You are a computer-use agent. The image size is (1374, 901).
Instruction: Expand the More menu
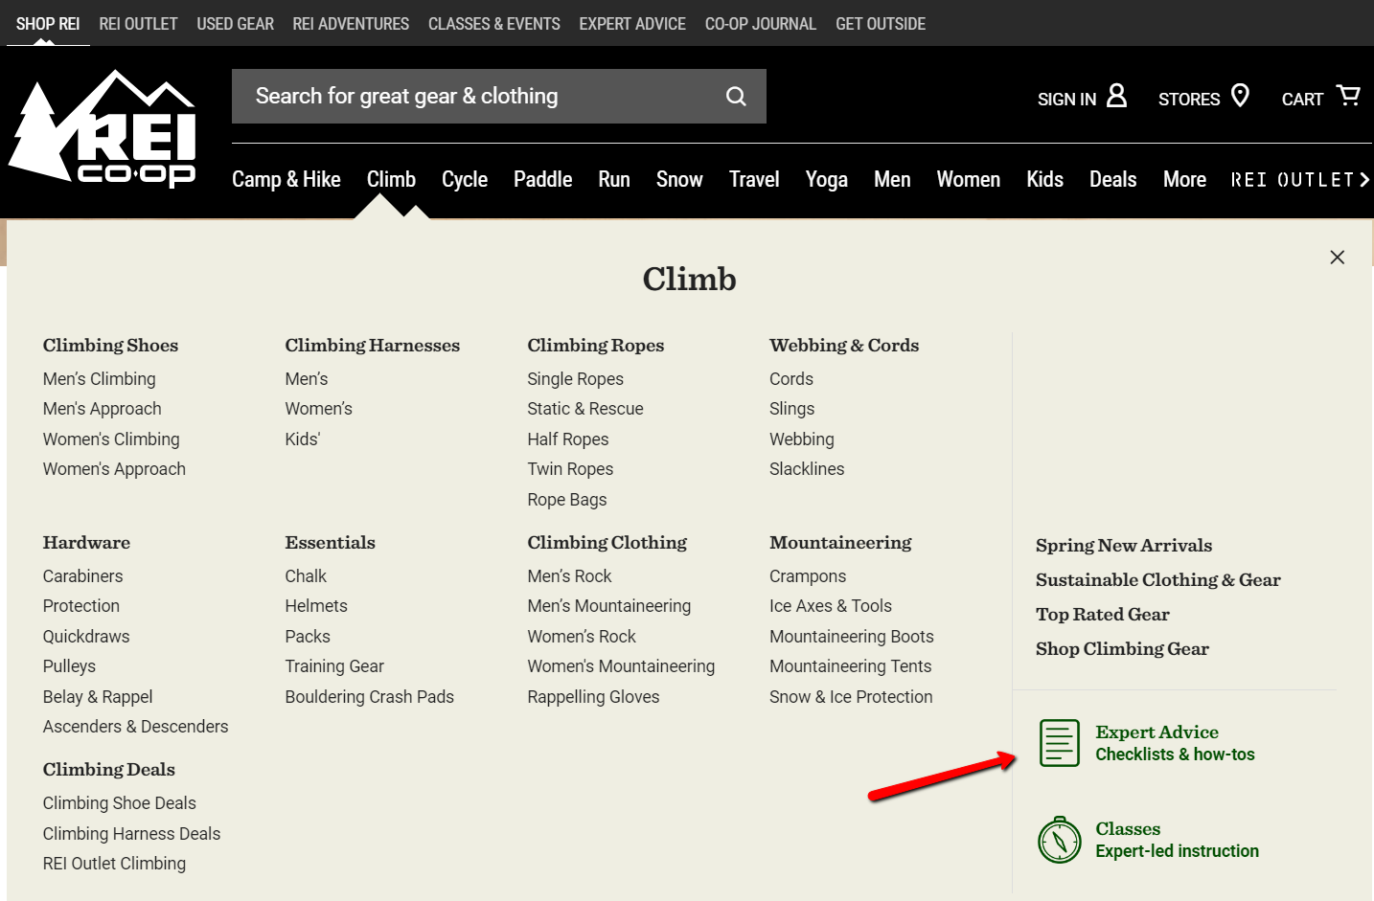pos(1184,180)
